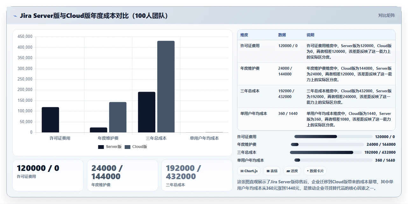The image size is (408, 204).
Task: Select the 三年总成本 table row label
Action: (250, 91)
